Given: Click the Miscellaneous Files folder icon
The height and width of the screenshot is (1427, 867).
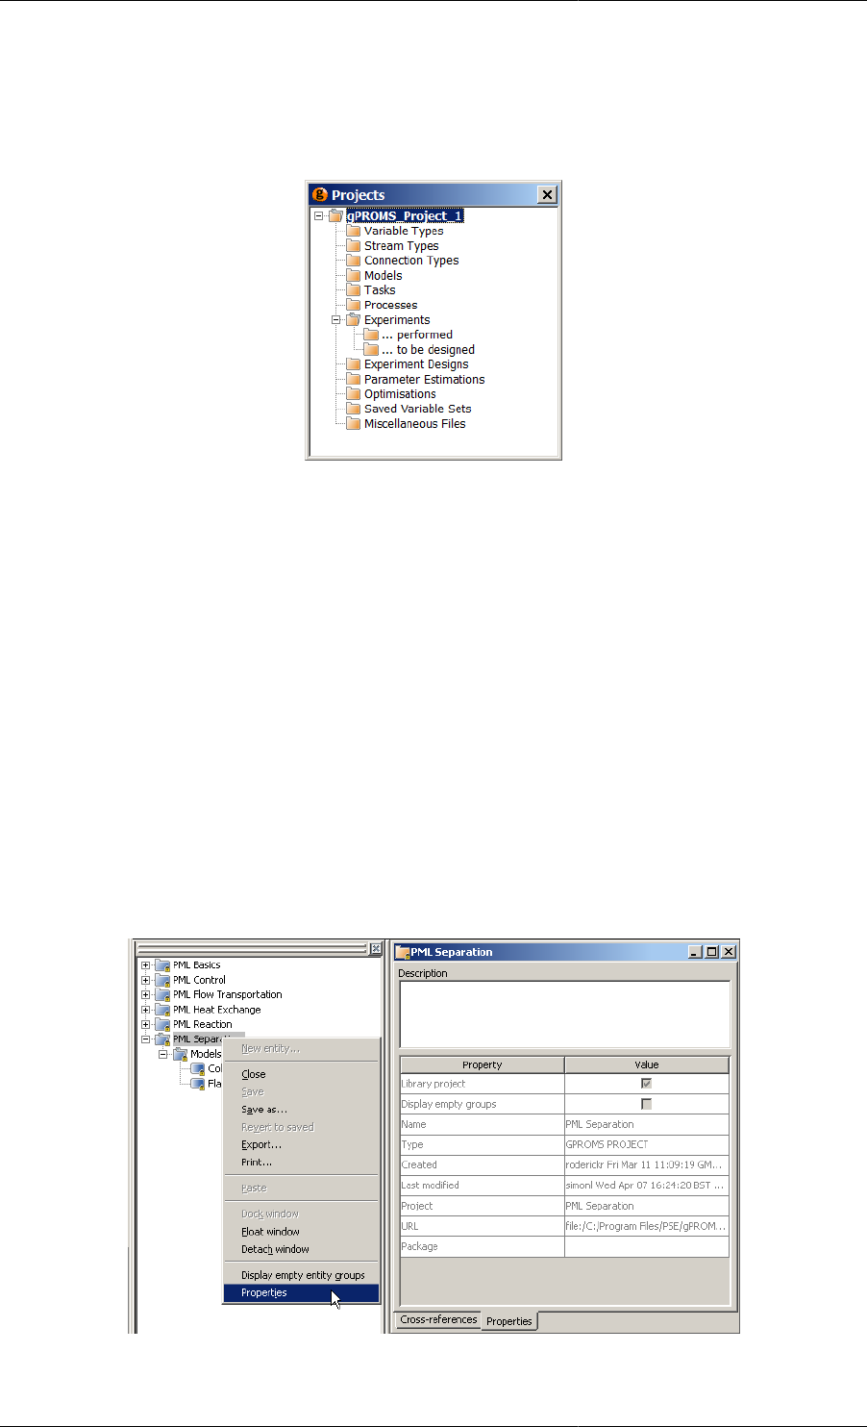Looking at the screenshot, I should (354, 424).
